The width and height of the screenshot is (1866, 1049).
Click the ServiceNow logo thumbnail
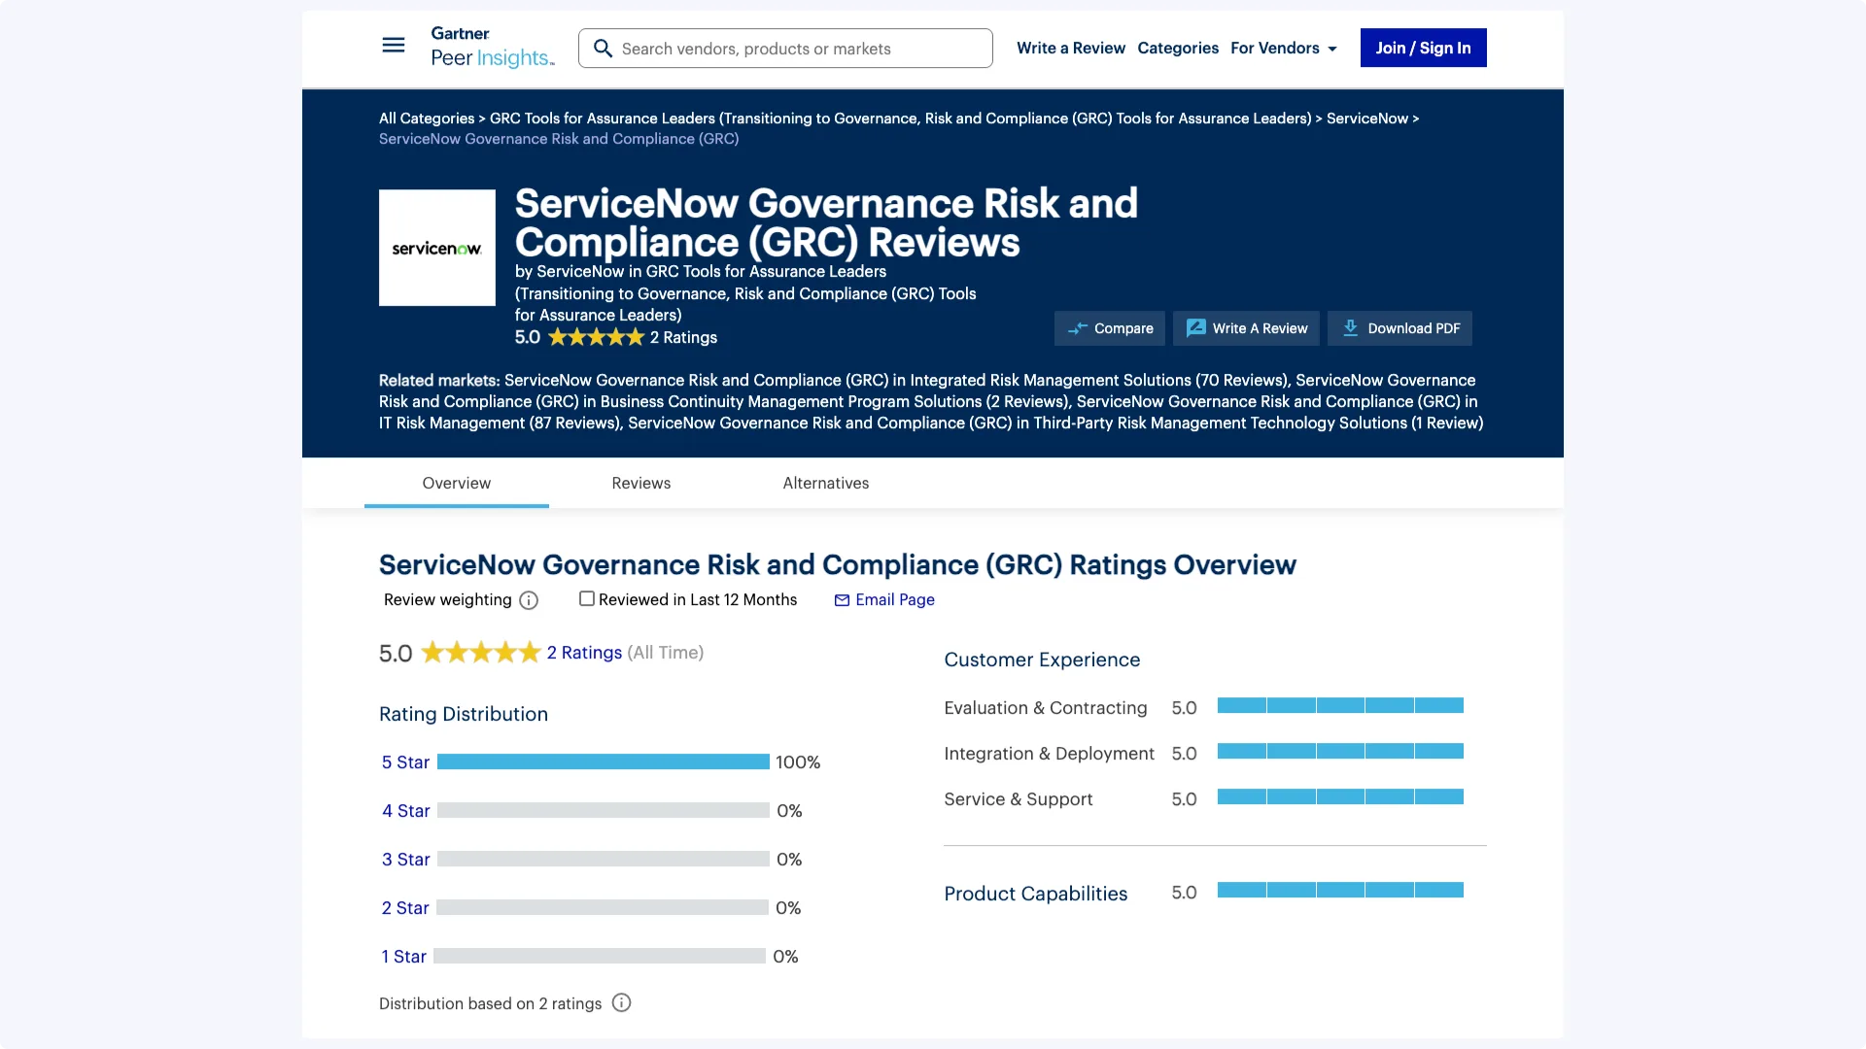(437, 248)
